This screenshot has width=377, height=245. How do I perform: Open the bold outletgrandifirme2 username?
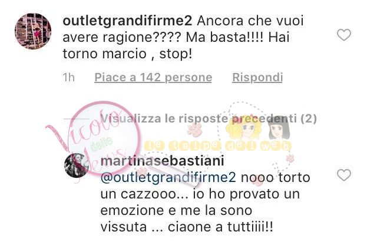pyautogui.click(x=127, y=21)
